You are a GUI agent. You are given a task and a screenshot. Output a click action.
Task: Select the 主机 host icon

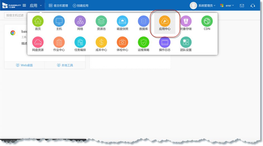59,21
